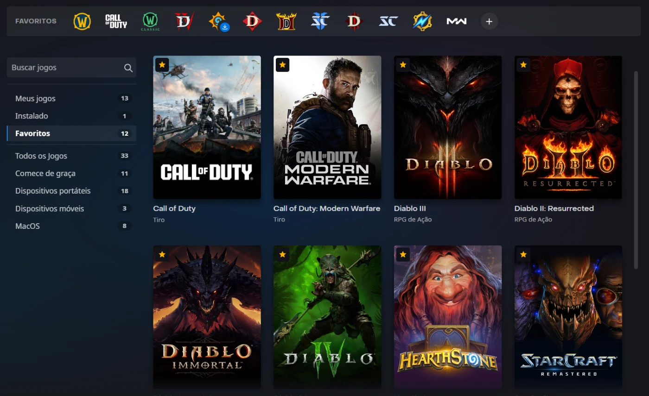Select Call of Duty icon in favorites bar
This screenshot has width=649, height=396.
tap(116, 21)
